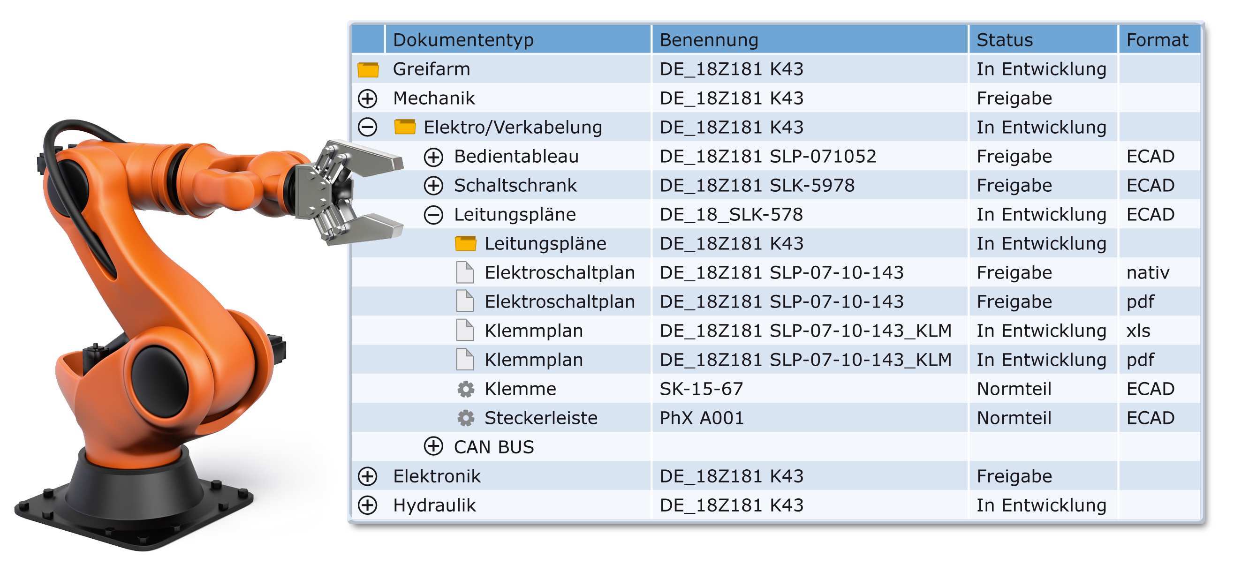This screenshot has width=1234, height=572.
Task: Click the Klemme gear icon
Action: [465, 389]
